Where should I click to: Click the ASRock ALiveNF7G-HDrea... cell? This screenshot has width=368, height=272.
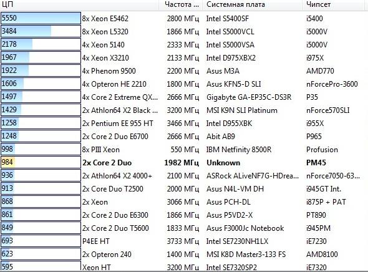coord(253,176)
